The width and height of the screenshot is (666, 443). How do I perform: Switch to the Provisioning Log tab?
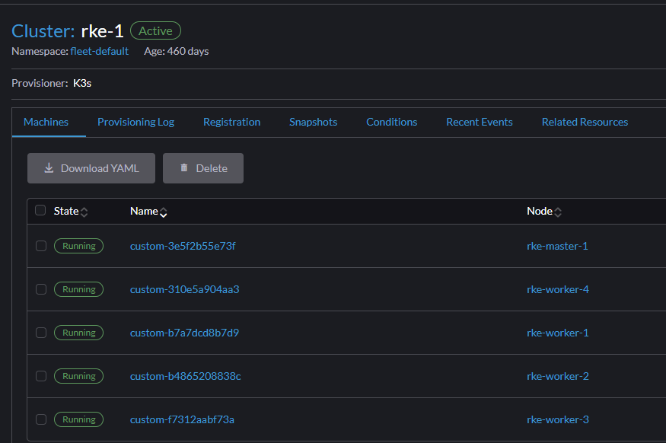135,122
